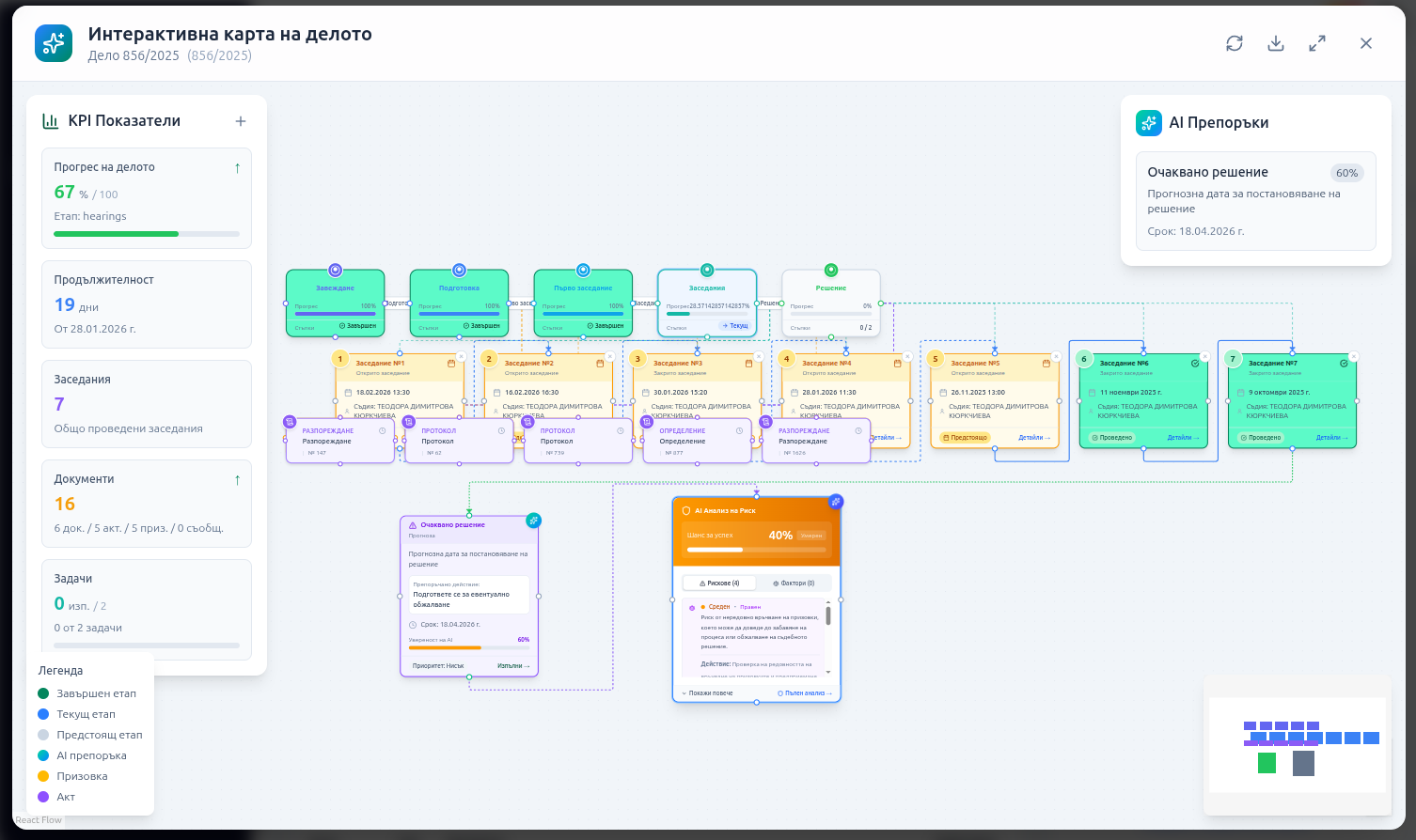This screenshot has width=1416, height=840.
Task: Remove the Заседание №7 card using its X
Action: (x=1354, y=357)
